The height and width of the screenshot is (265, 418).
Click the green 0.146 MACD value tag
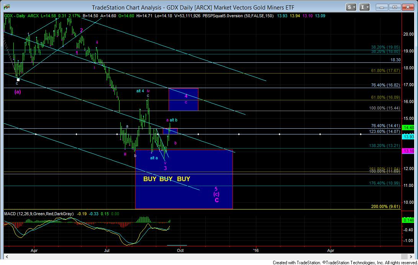point(409,220)
